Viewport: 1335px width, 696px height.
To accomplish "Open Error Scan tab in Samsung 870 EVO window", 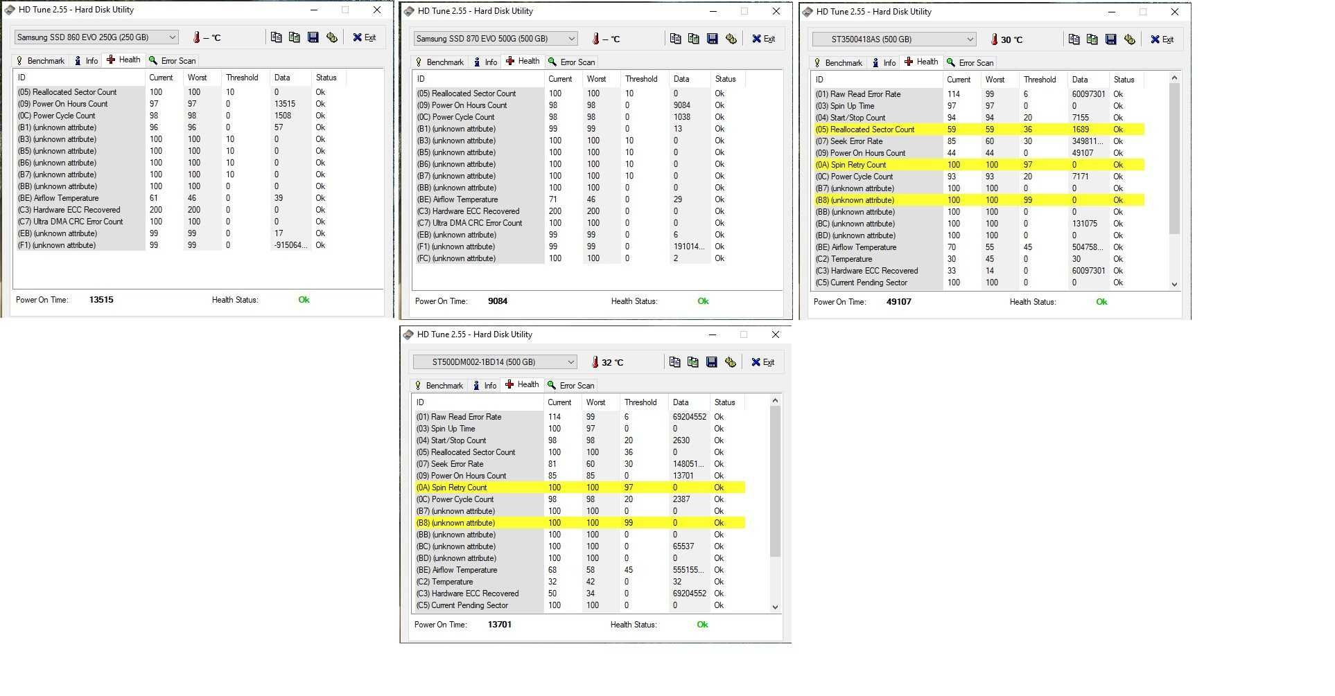I will tap(572, 62).
